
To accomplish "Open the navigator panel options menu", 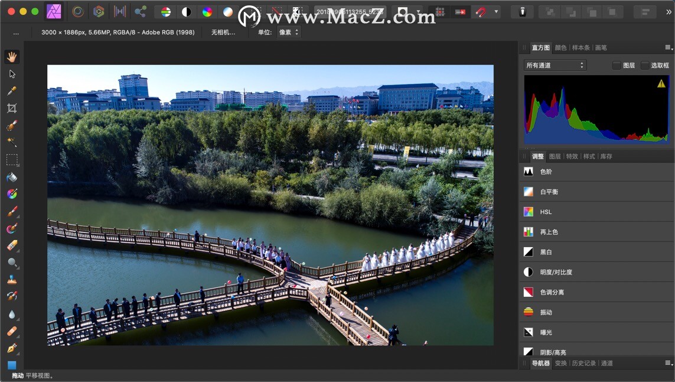I will point(669,363).
